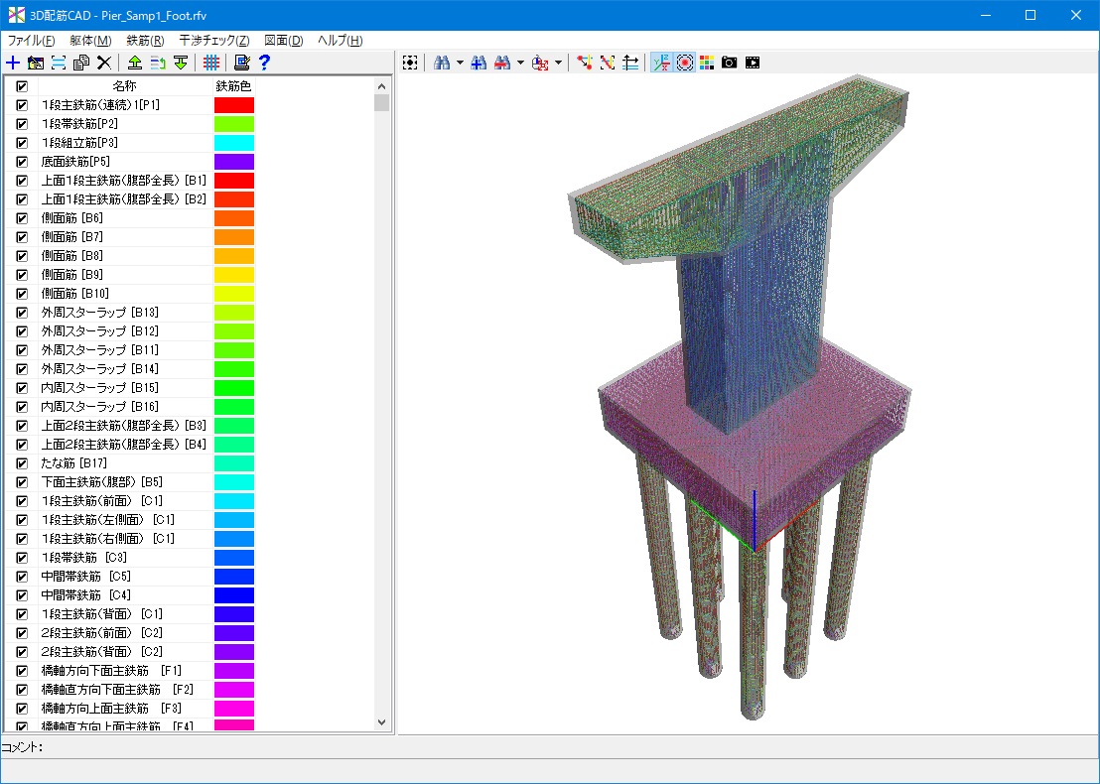The image size is (1100, 784).
Task: Select the 2段主鉄筋(背面) [C2] row
Action: pyautogui.click(x=129, y=651)
